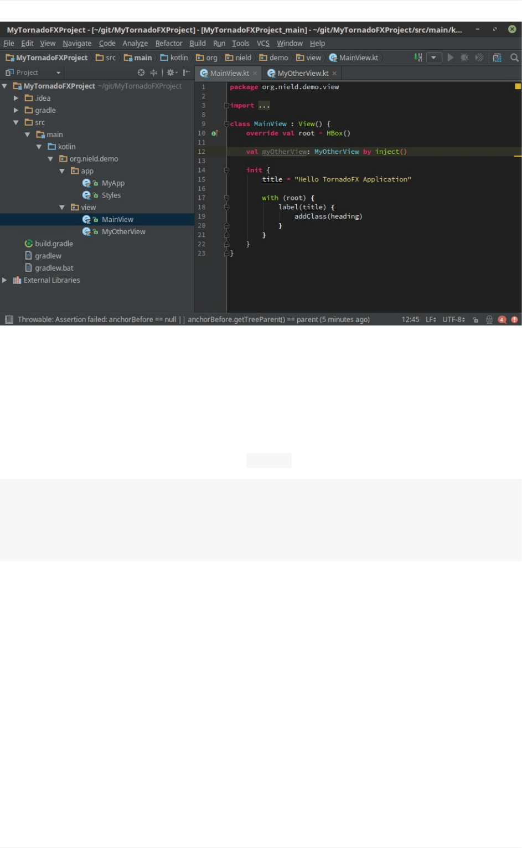Open the Edit menu
The height and width of the screenshot is (848, 522).
[x=27, y=43]
